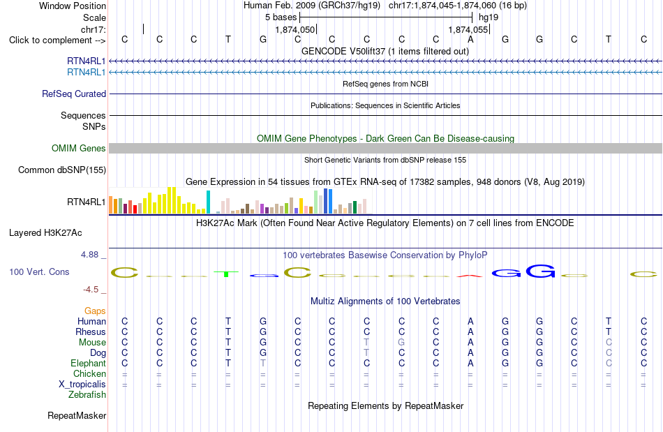Click the 'Chicken' alignment row label
This screenshot has width=663, height=432.
[89, 373]
